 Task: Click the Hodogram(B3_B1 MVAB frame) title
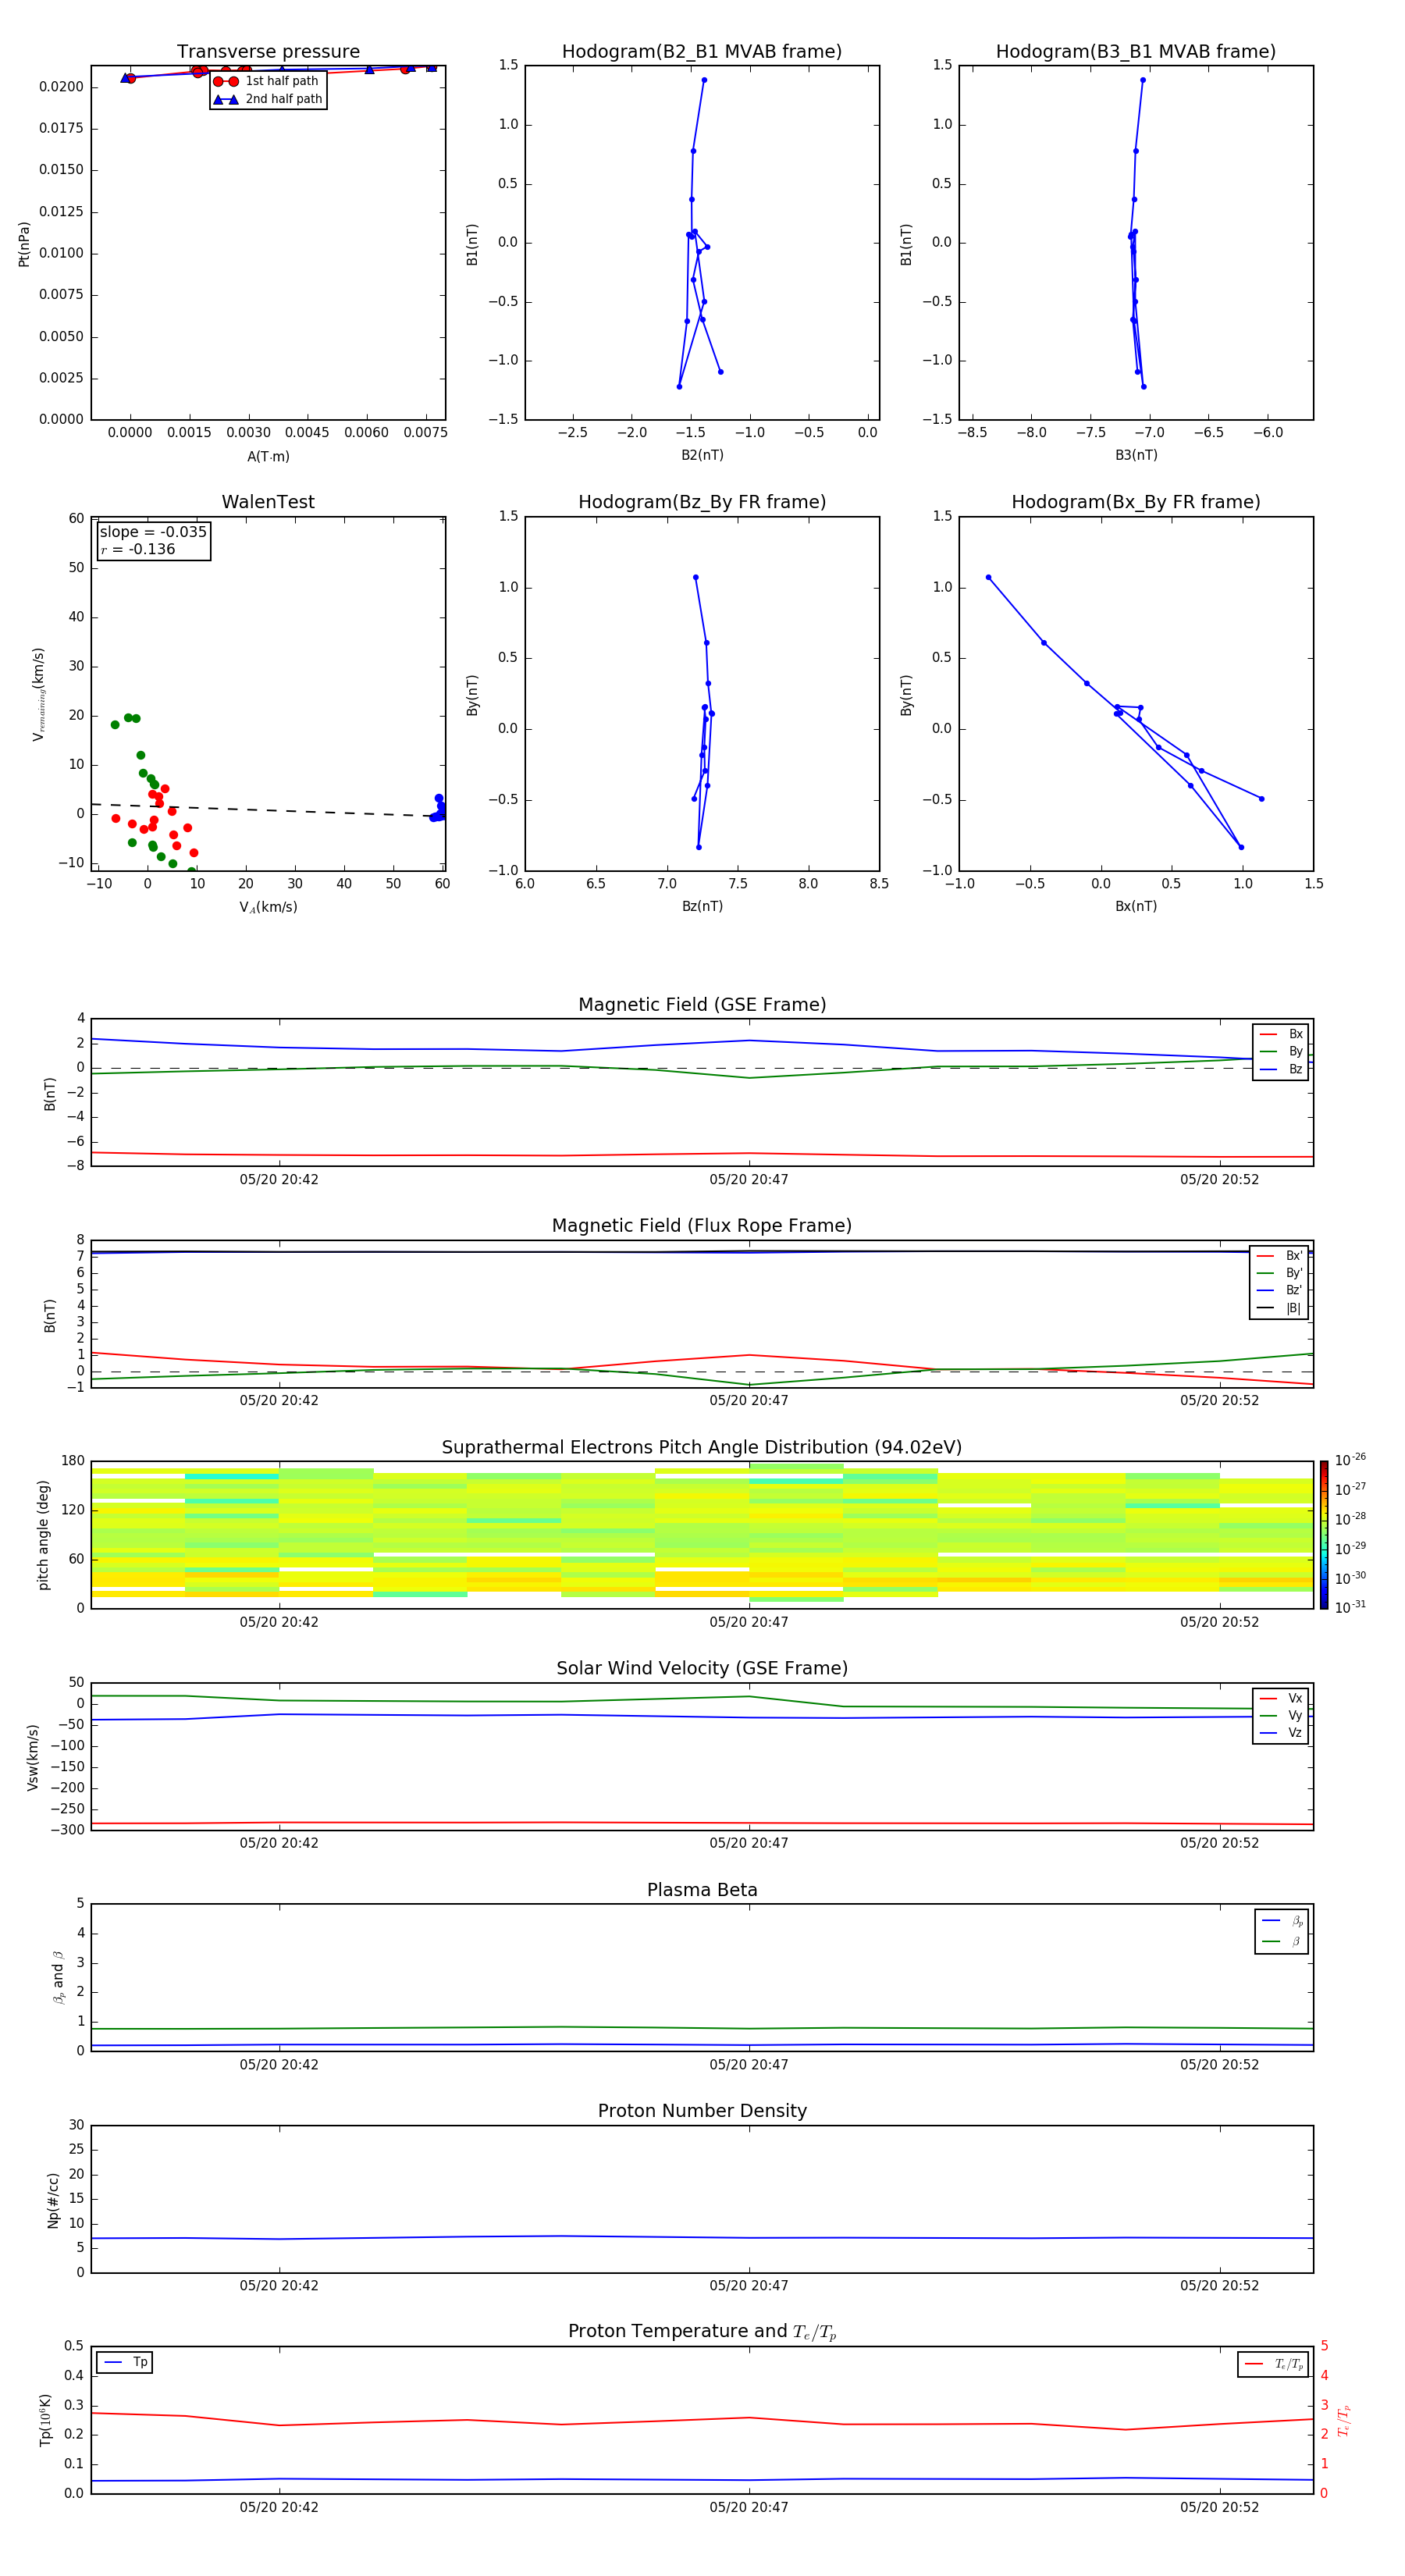coord(1136,52)
